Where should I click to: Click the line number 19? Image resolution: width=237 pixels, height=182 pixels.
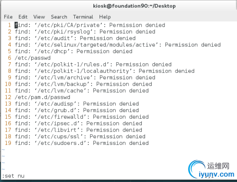[8, 143]
